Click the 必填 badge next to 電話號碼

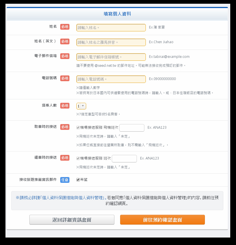coord(65,78)
